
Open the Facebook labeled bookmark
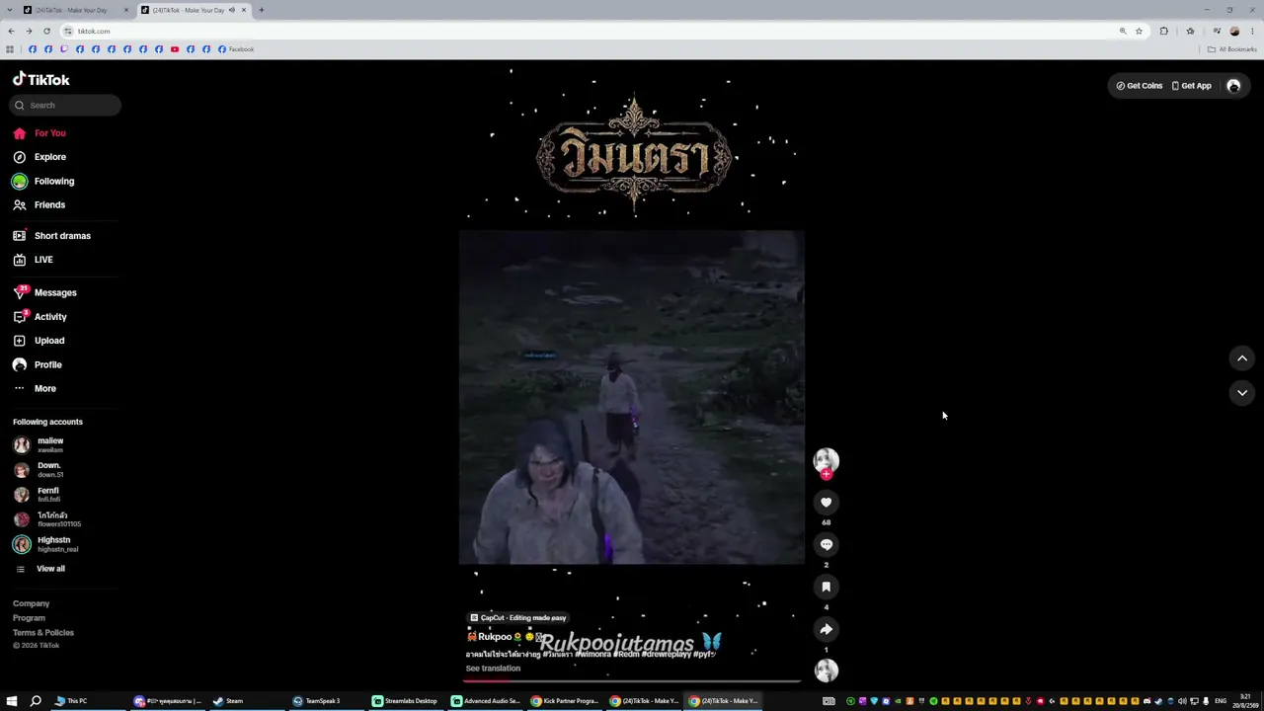[x=236, y=49]
